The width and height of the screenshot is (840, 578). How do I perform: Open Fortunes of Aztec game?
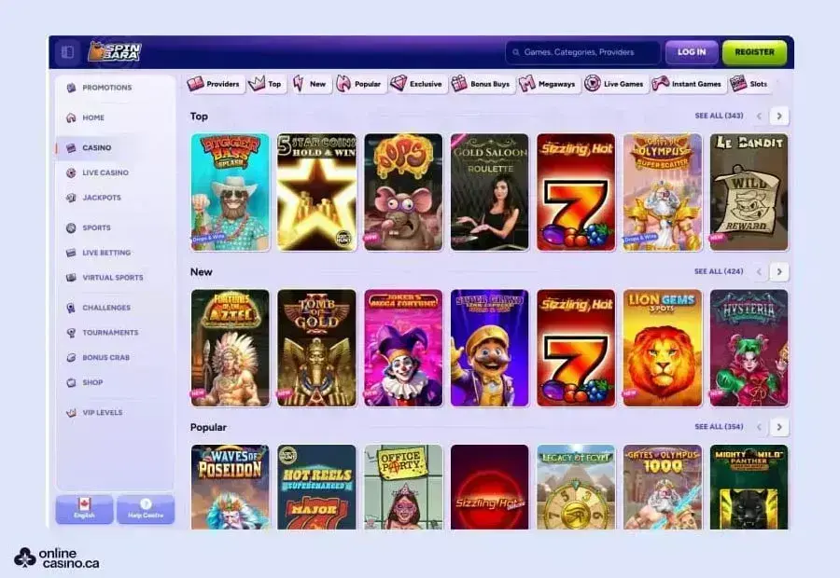(x=231, y=348)
